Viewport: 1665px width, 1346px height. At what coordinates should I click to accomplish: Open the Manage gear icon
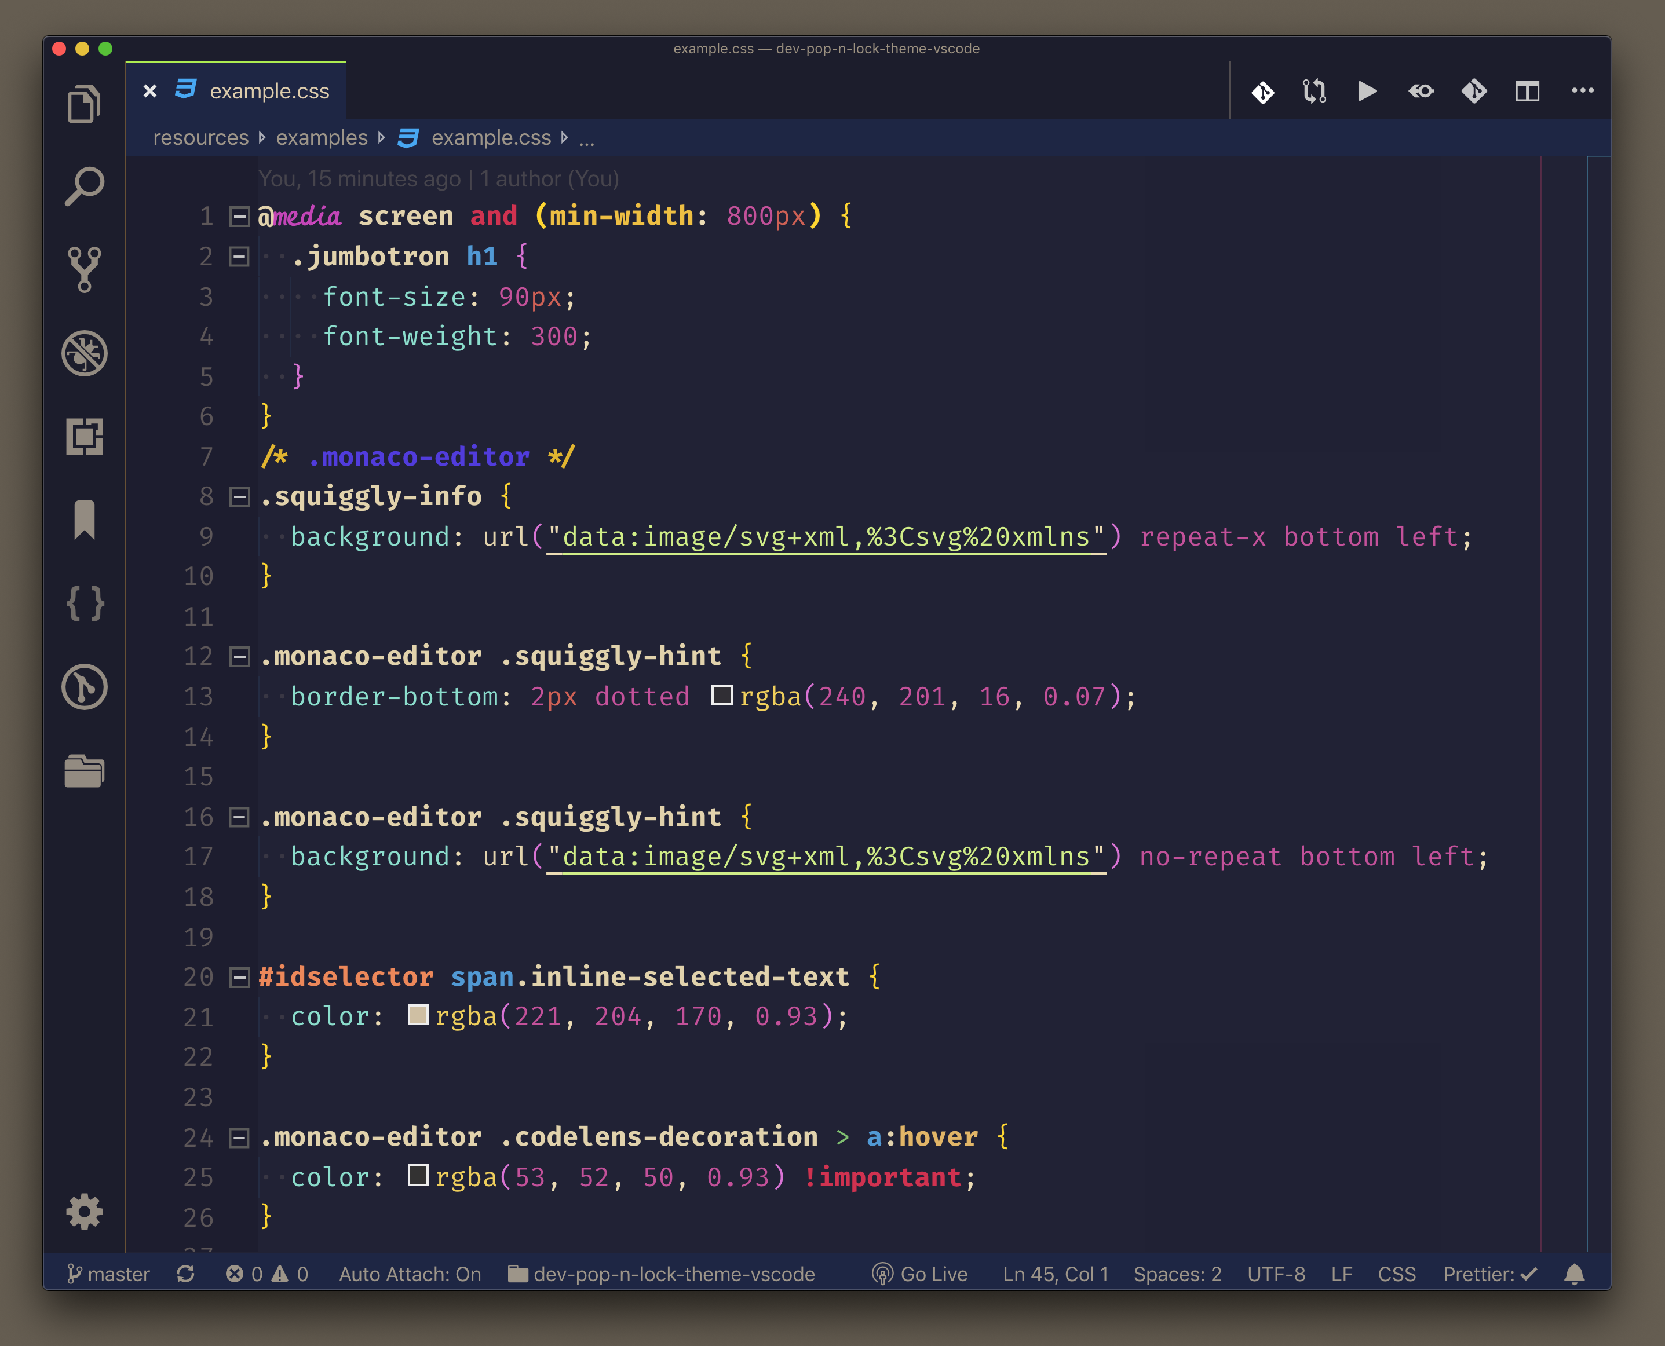point(84,1211)
